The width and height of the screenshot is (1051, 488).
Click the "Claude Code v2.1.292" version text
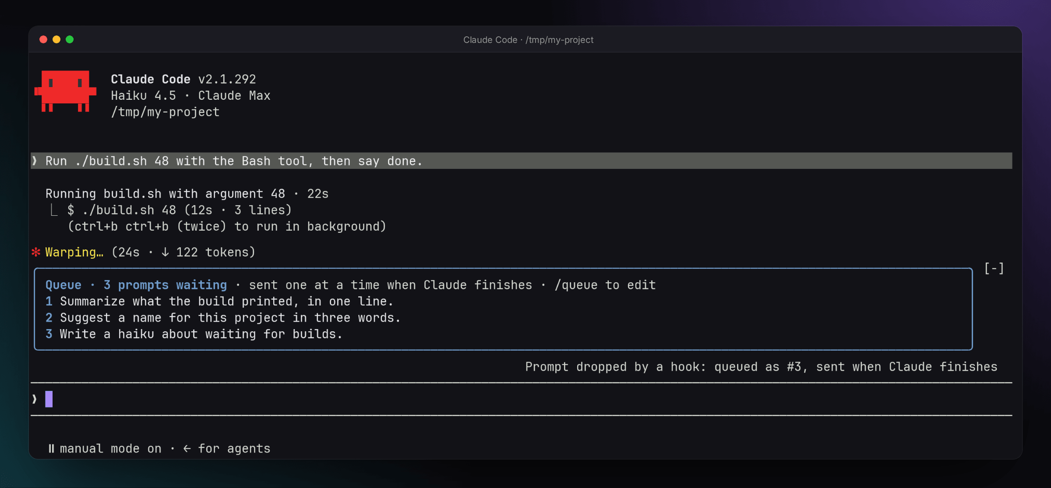point(183,79)
